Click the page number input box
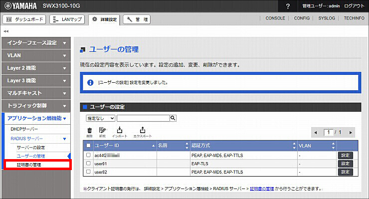This screenshot has height=199, width=369. pos(329,132)
